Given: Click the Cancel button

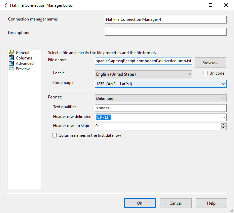Looking at the screenshot, I should click(x=175, y=203).
